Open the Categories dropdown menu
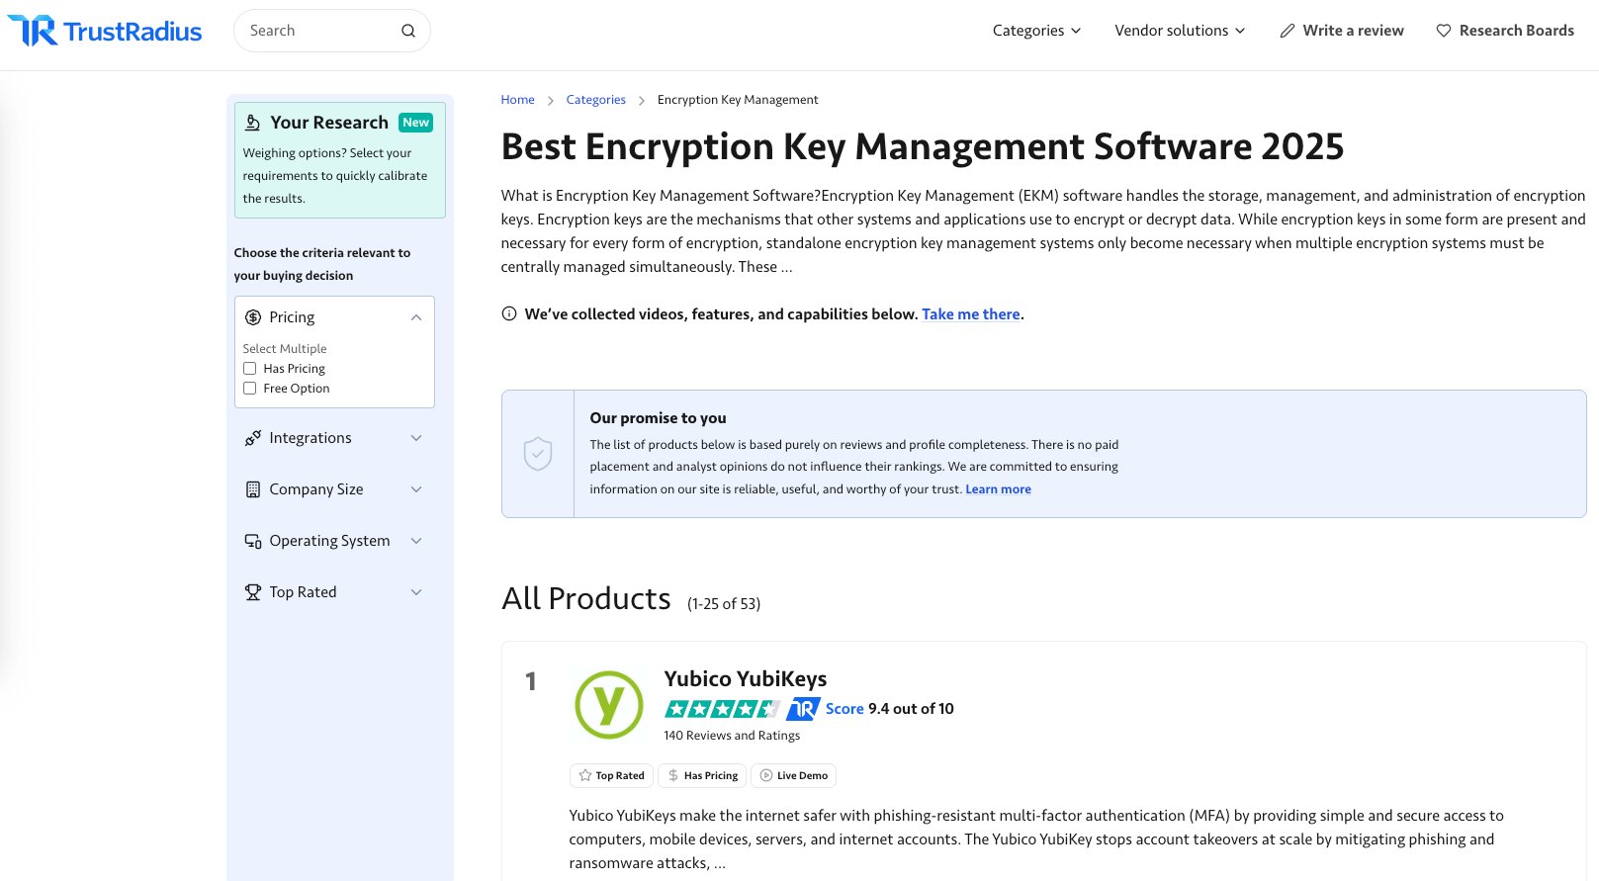 [1036, 31]
